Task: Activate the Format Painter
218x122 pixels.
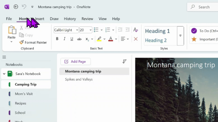Action: (x=33, y=42)
